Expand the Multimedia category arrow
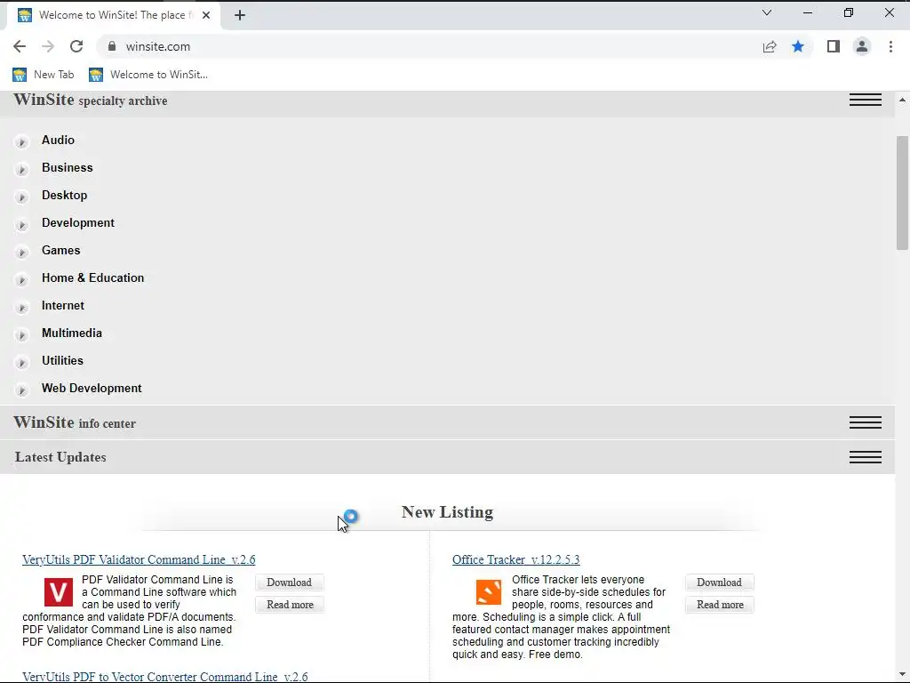The height and width of the screenshot is (683, 910). tap(21, 334)
